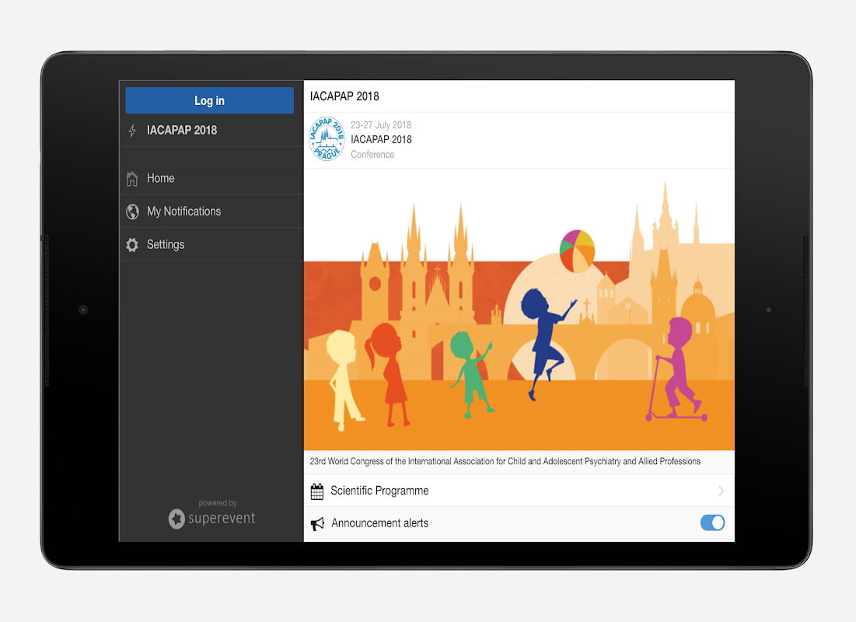The height and width of the screenshot is (622, 856).
Task: Click the 23rd World Congress description text
Action: click(x=505, y=462)
